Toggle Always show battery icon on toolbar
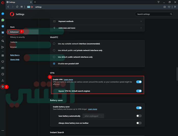This screenshot has width=178, height=136. click(x=139, y=123)
